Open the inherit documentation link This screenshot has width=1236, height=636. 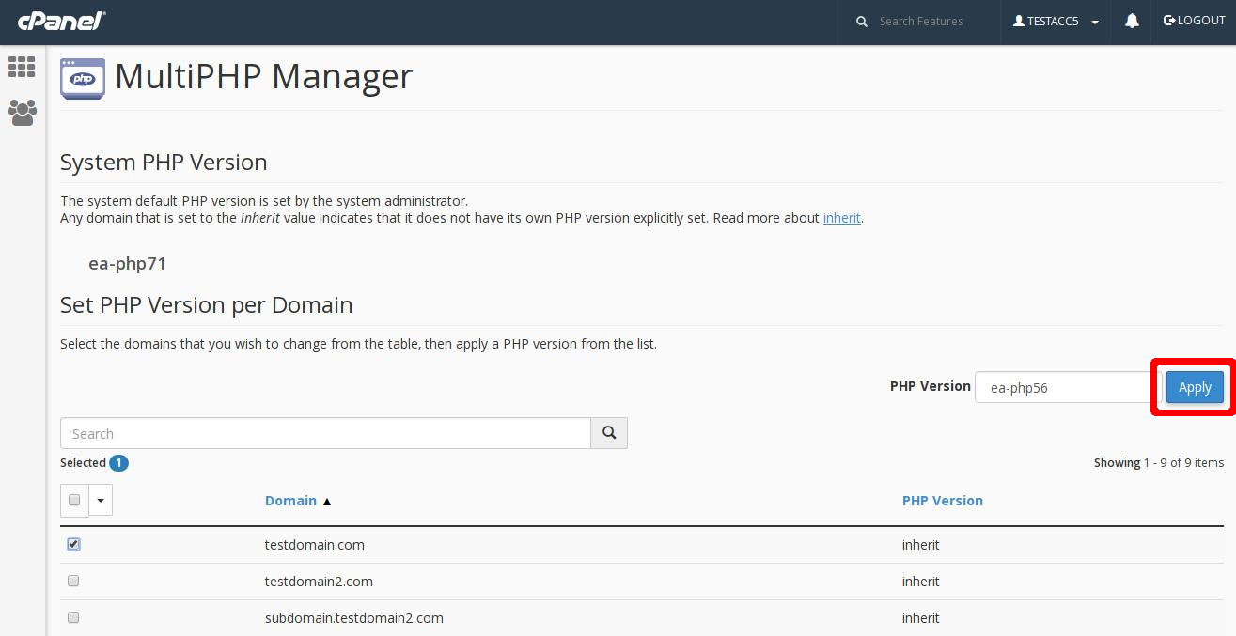click(x=841, y=218)
